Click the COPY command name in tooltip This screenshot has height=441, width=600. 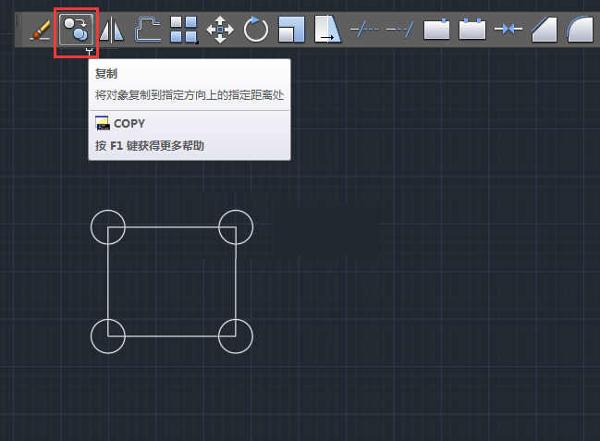pyautogui.click(x=129, y=124)
